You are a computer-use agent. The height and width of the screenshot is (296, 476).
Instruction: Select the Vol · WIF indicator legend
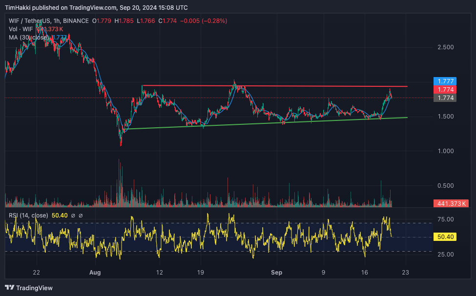pos(20,29)
